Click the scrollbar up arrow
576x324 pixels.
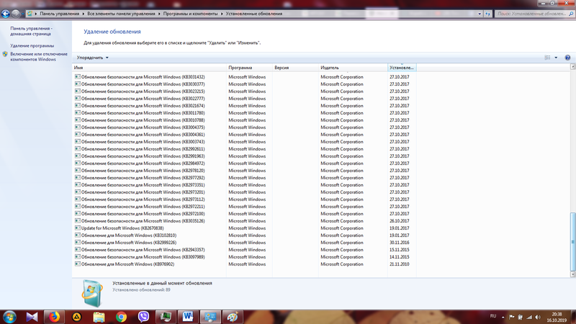pyautogui.click(x=572, y=67)
